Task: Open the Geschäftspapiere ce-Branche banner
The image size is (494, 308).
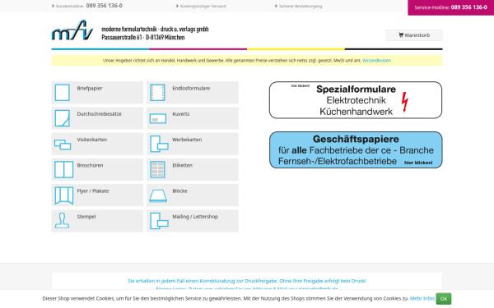Action: pos(356,150)
